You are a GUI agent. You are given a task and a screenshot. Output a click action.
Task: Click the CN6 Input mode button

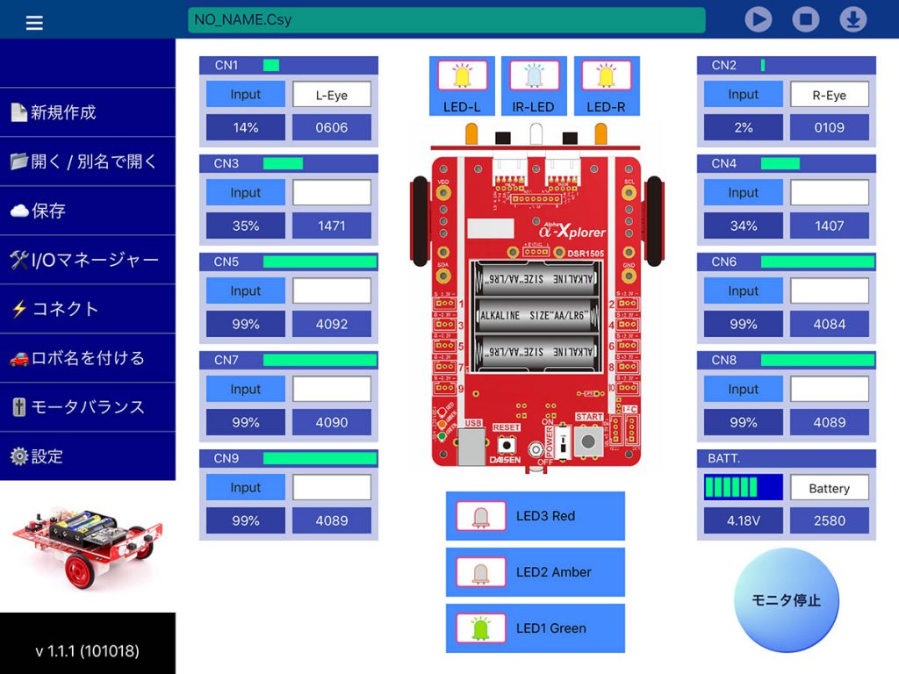pyautogui.click(x=743, y=291)
